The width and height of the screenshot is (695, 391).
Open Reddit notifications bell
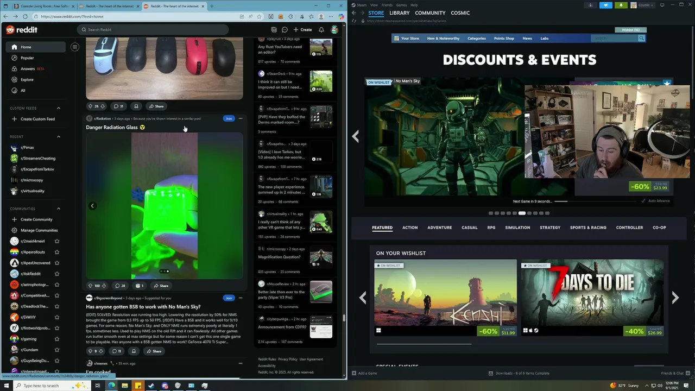click(x=321, y=29)
